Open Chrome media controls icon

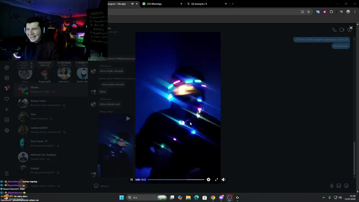point(341,12)
